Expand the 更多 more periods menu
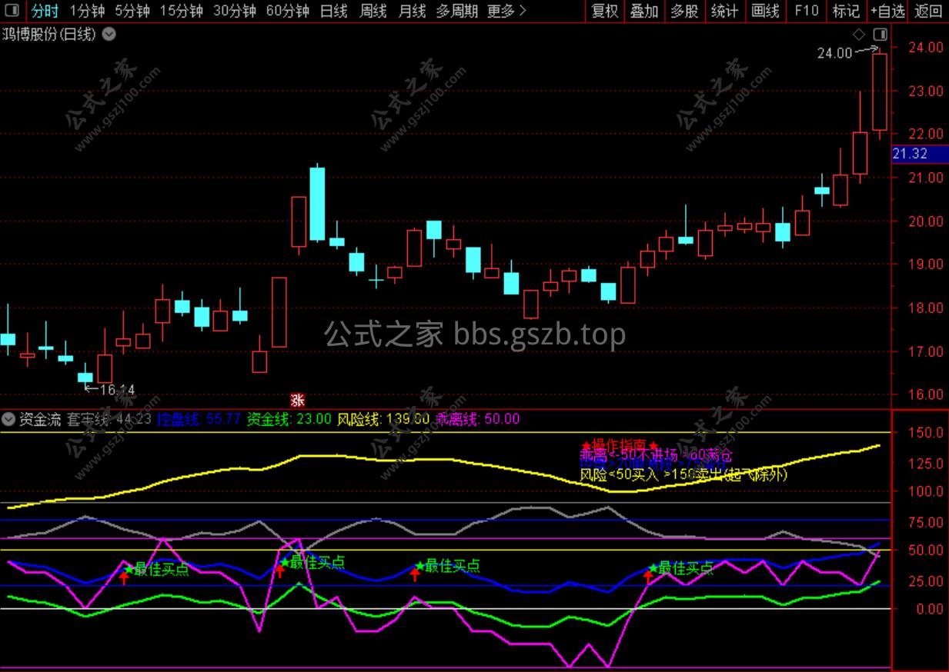Screen dimensions: 949x672 (507, 11)
